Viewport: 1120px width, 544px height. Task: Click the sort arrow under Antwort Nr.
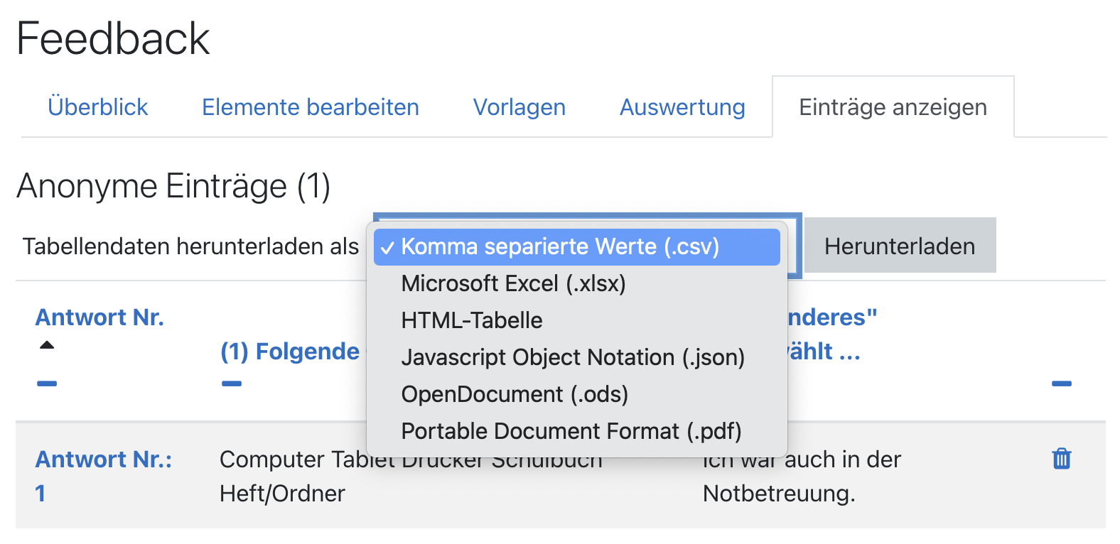47,345
